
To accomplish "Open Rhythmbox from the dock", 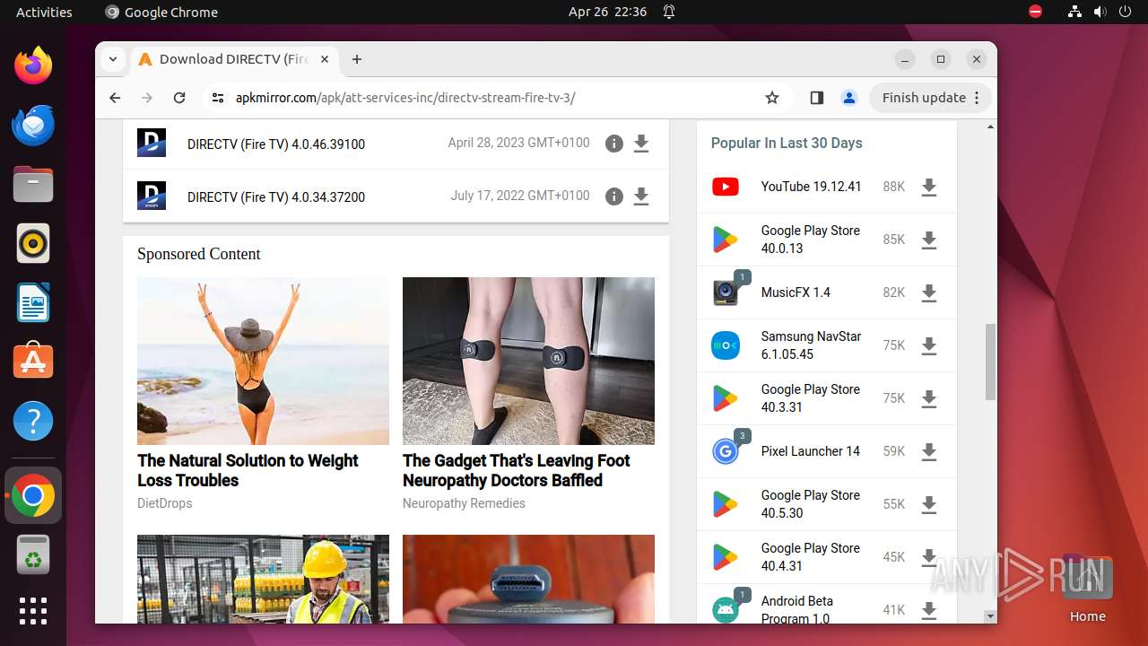I will pos(33,243).
